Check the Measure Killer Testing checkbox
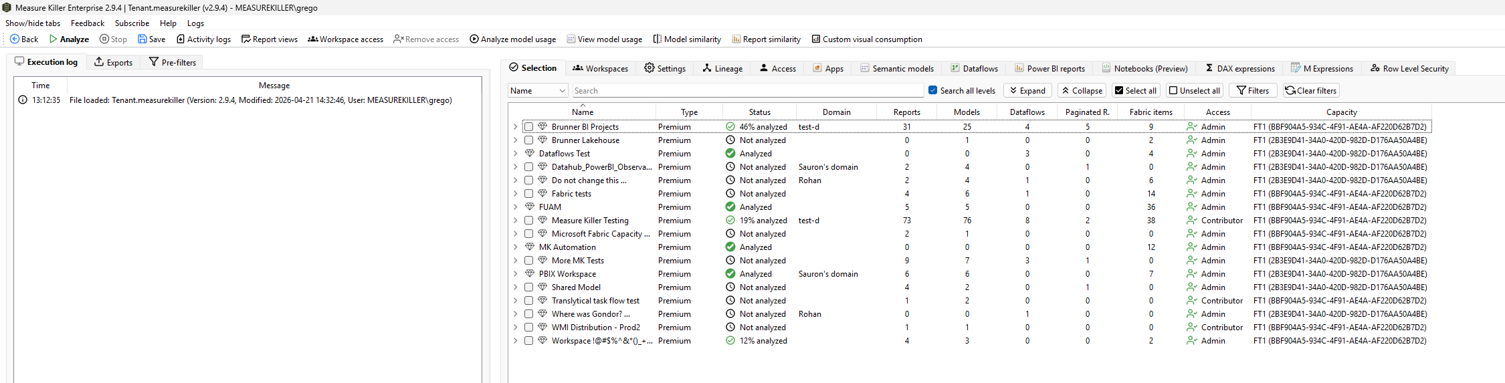1505x383 pixels. [x=528, y=220]
